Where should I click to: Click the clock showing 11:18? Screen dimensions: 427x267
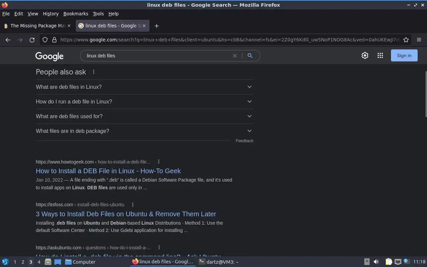(x=419, y=262)
